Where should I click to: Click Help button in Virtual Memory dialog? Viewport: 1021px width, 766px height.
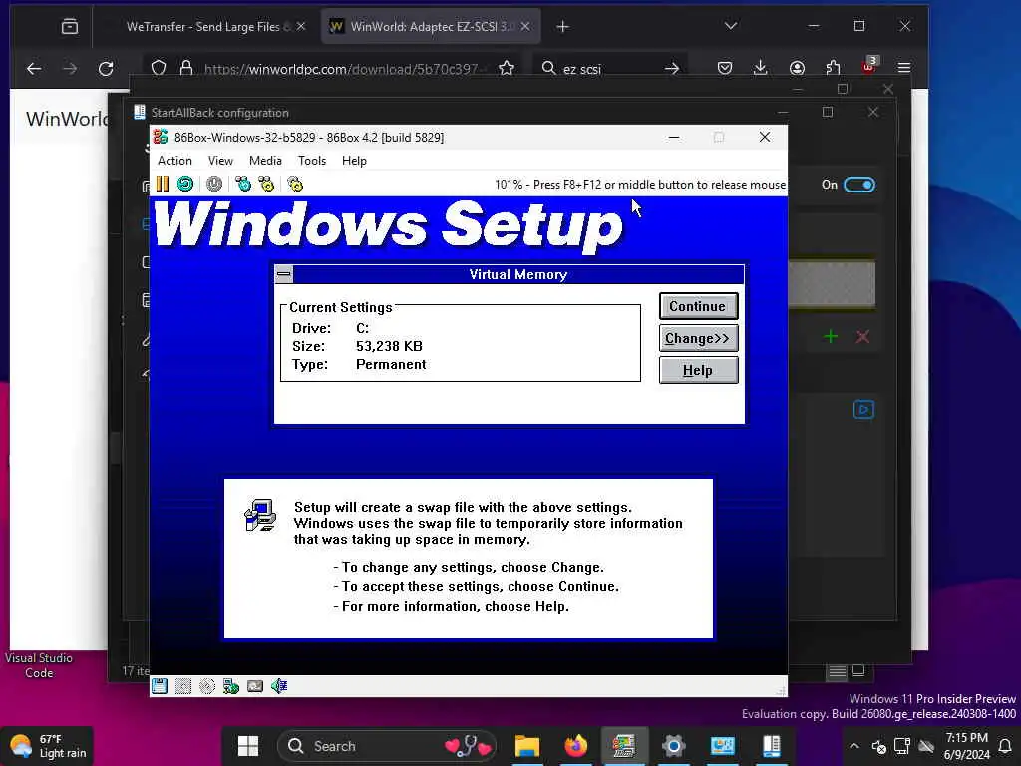click(698, 370)
